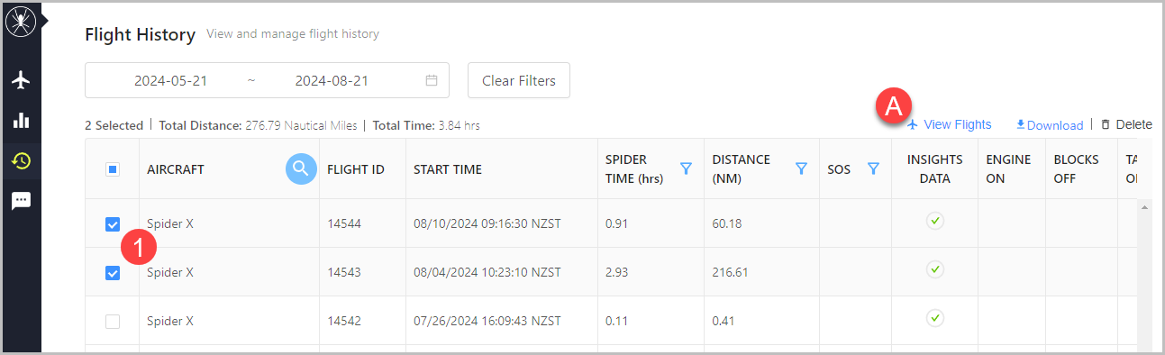
Task: Click the Delete button
Action: click(1126, 124)
